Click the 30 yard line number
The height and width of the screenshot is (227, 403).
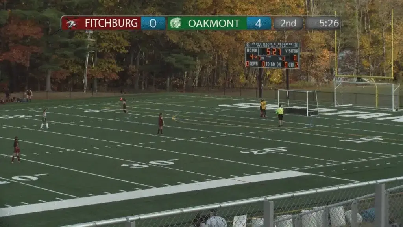(150, 164)
